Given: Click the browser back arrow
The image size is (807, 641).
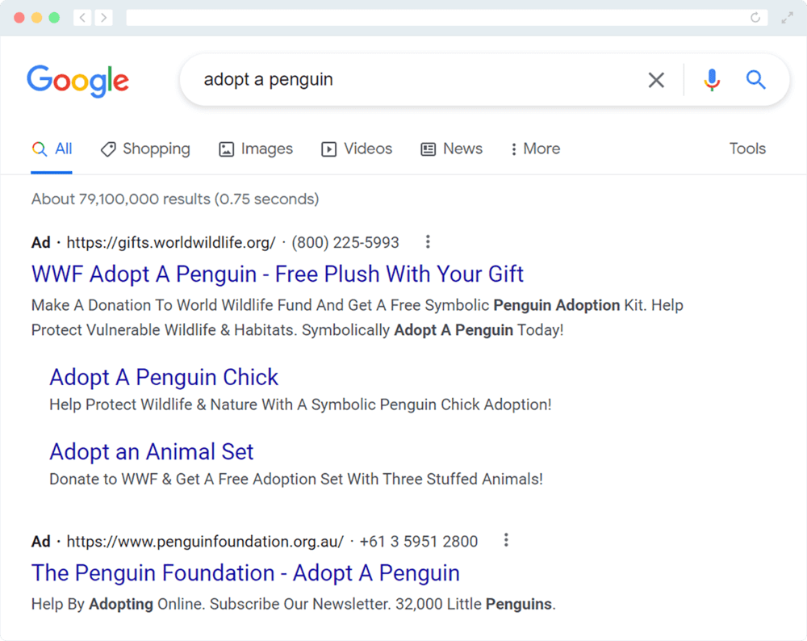Looking at the screenshot, I should 82,18.
